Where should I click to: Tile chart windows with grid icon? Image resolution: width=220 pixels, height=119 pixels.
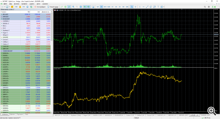(x=81, y=7)
